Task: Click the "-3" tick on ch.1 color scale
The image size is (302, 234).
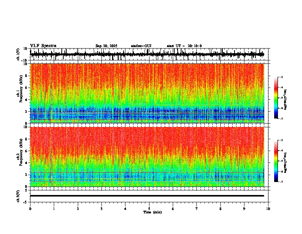Action: click(281, 77)
